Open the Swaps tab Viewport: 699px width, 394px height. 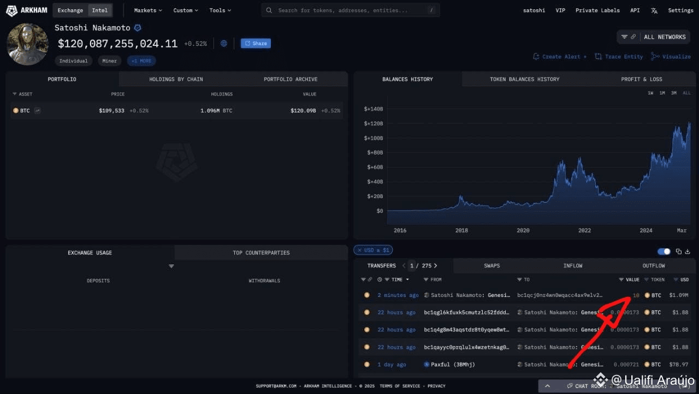tap(491, 266)
